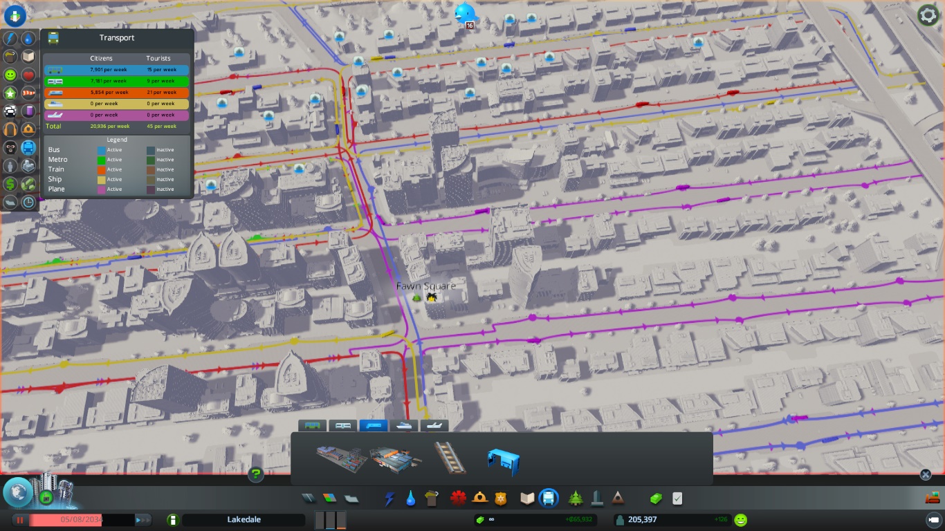The height and width of the screenshot is (531, 945).
Task: Open the Health info view
Action: point(28,75)
